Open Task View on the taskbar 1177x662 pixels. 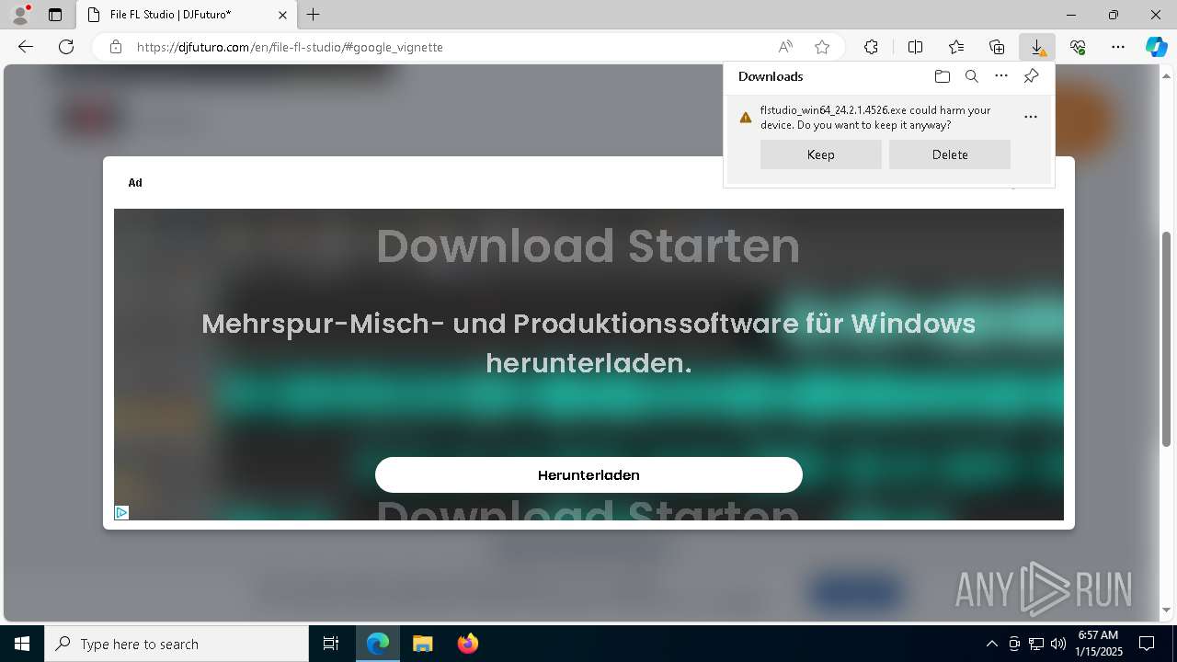click(x=331, y=644)
